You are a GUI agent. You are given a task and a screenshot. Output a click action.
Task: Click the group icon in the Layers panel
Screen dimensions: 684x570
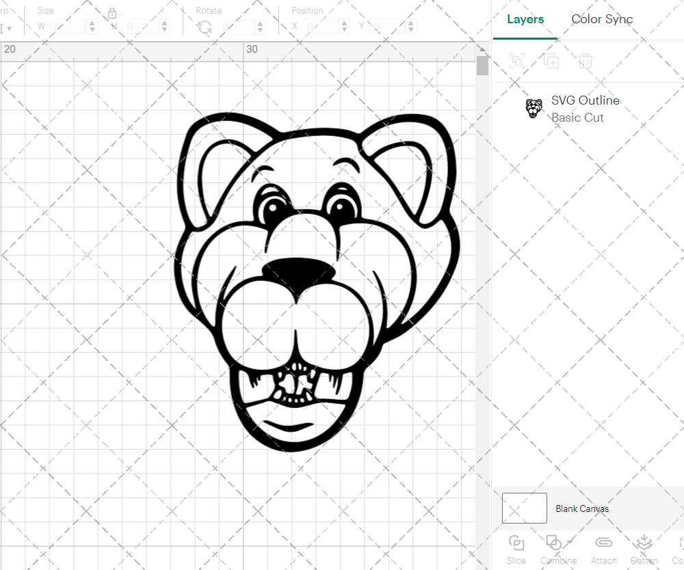pyautogui.click(x=517, y=61)
